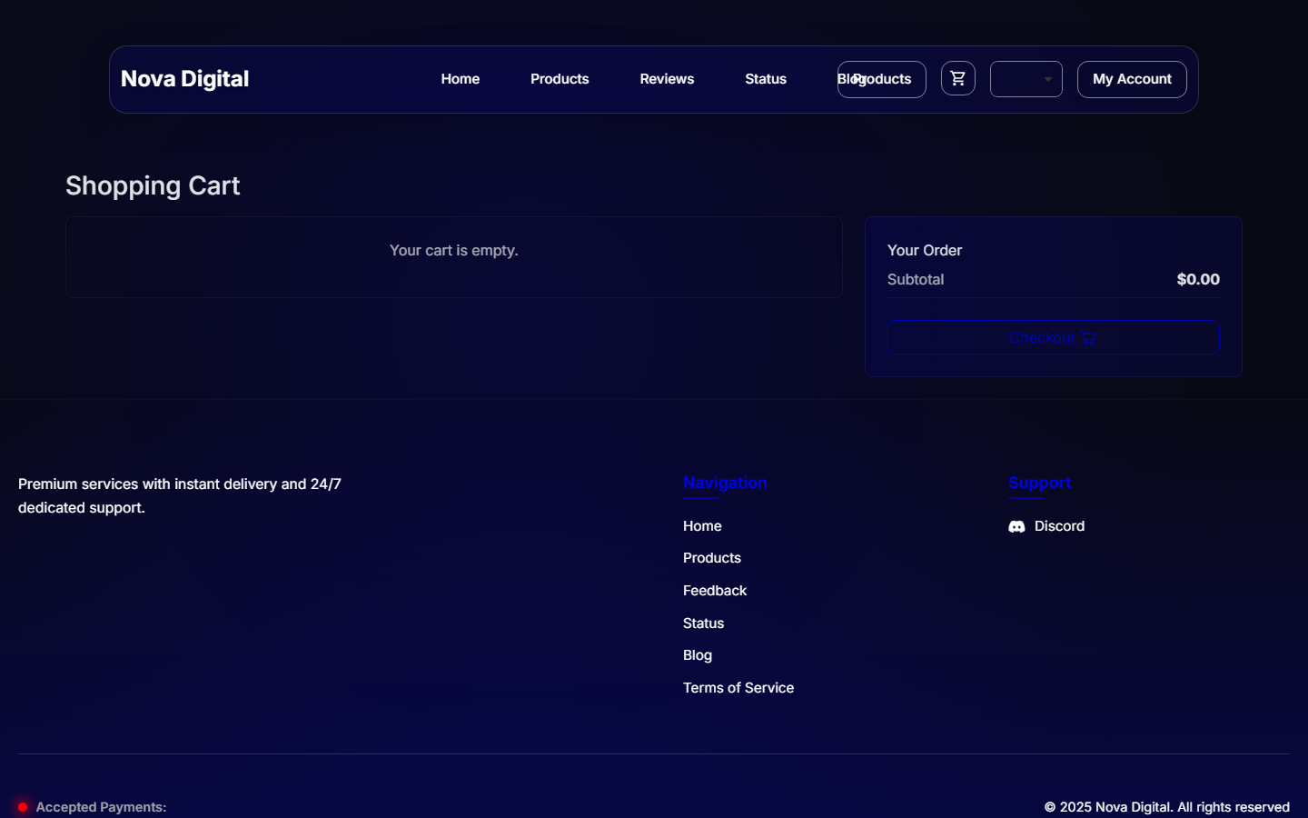Screen dimensions: 1308x818
Task: Click the Nova Digital logo text
Action: pyautogui.click(x=184, y=79)
